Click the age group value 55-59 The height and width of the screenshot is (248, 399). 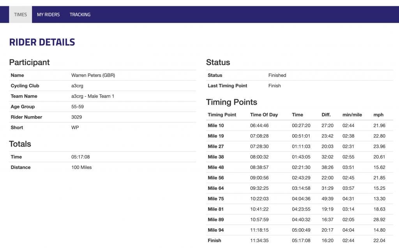point(78,106)
